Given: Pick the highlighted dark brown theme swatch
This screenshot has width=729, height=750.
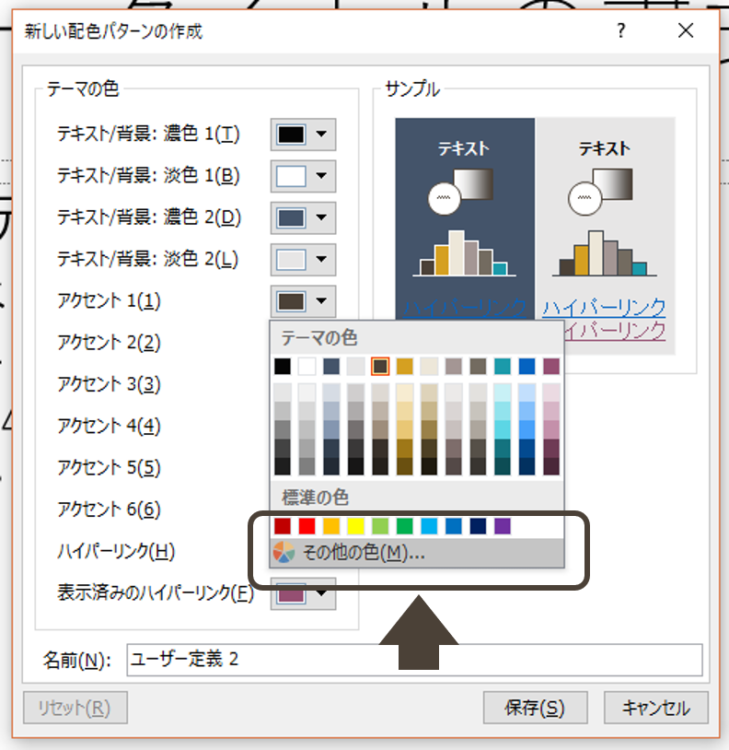Looking at the screenshot, I should [380, 367].
